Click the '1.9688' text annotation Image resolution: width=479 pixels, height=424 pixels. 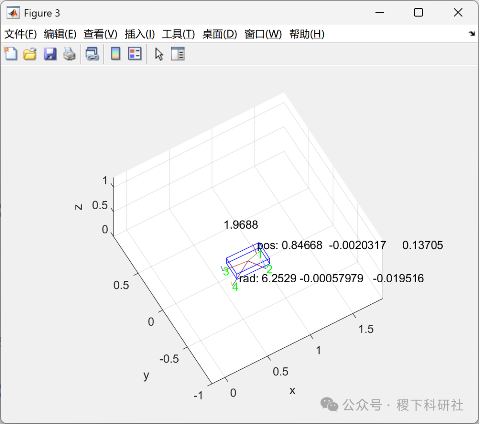tap(241, 225)
